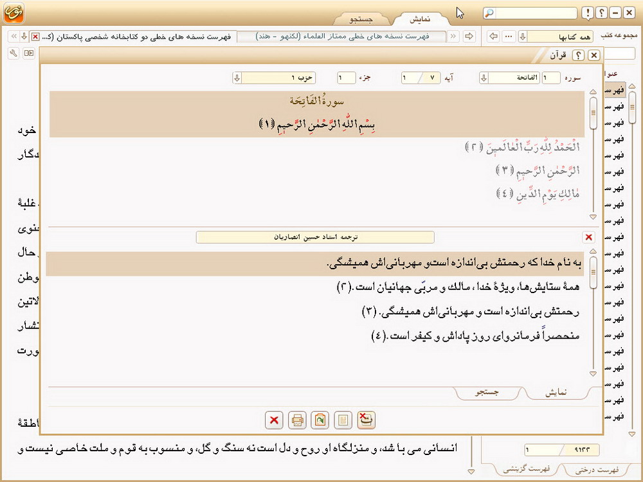Open the سوره الفاتحة dropdown
643x482 pixels.
pyautogui.click(x=484, y=78)
